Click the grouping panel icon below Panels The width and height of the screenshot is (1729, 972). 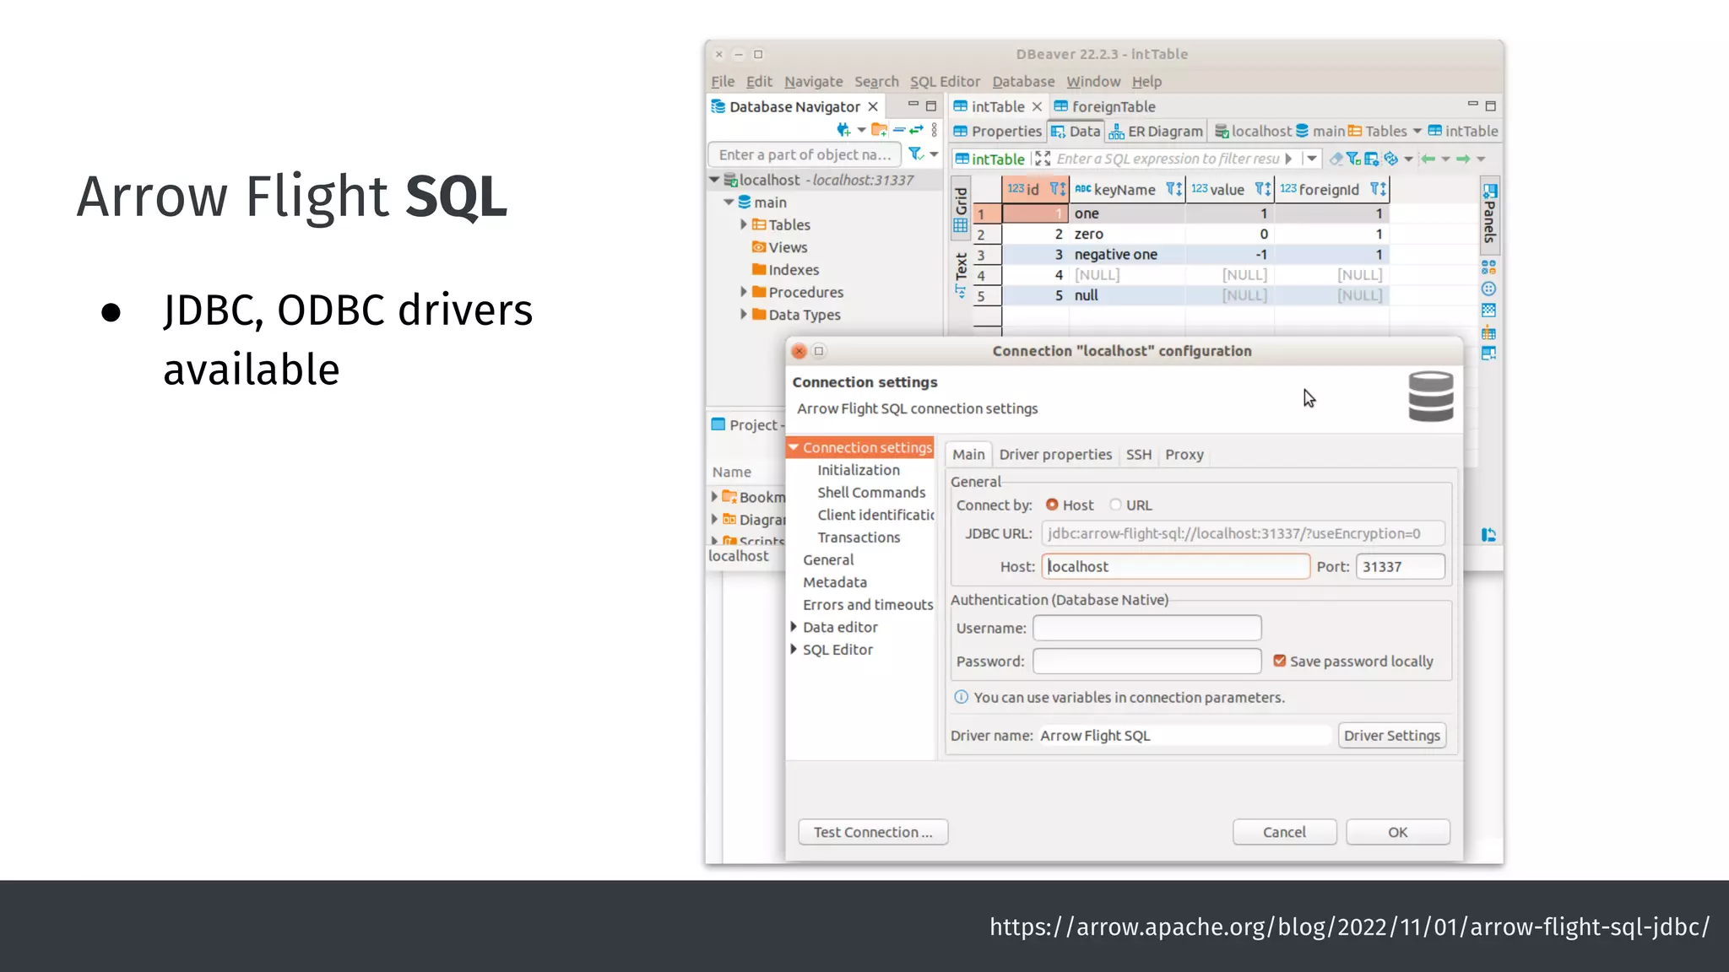[1488, 267]
